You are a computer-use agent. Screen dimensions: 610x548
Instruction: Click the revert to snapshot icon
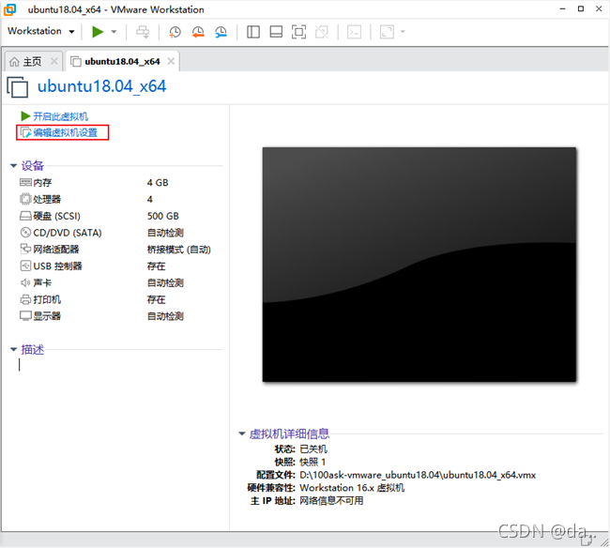[x=198, y=32]
